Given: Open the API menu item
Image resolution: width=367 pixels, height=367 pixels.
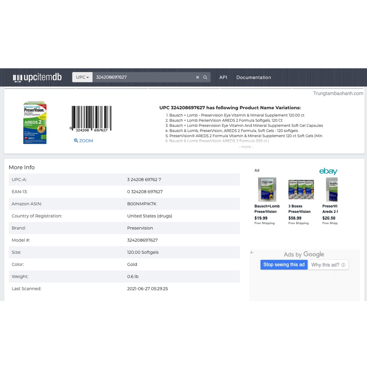Looking at the screenshot, I should 223,77.
